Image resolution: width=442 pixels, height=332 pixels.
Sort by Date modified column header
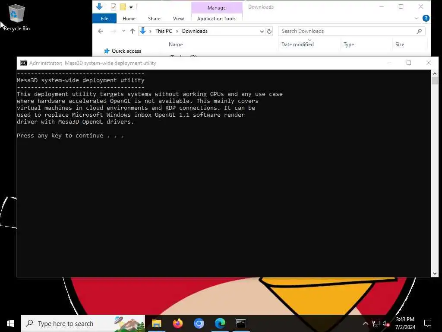(x=297, y=45)
